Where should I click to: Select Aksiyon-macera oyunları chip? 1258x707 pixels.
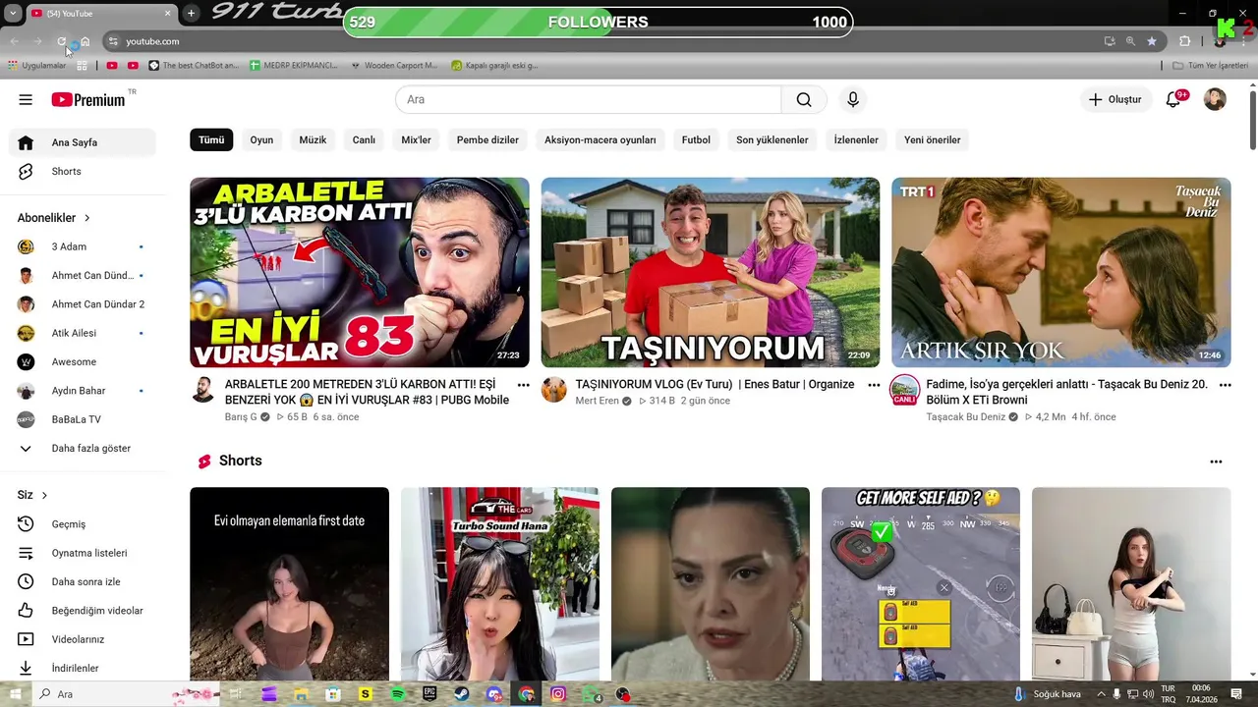pyautogui.click(x=600, y=139)
